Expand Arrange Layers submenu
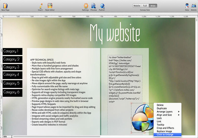 coord(167,111)
